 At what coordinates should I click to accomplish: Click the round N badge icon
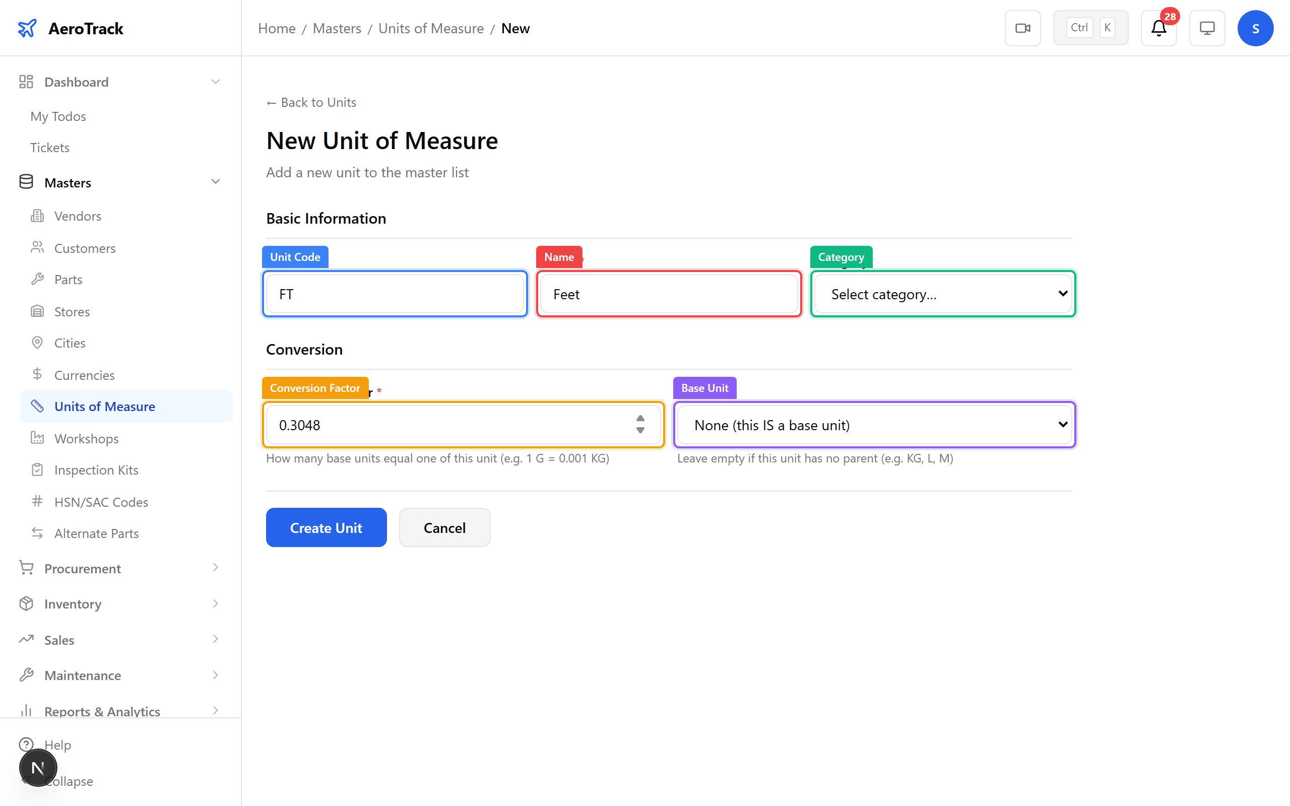38,768
